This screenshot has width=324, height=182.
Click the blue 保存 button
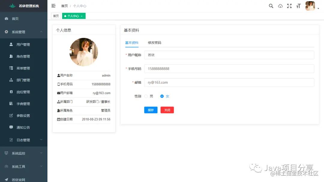(x=151, y=110)
